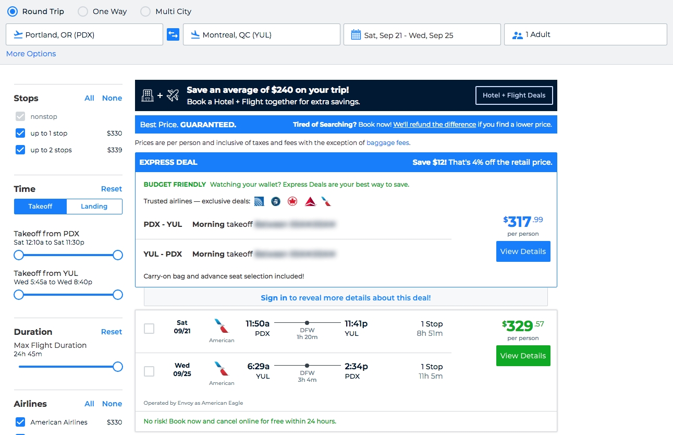Click the arrival plane icon beside Montreal
Screen dimensions: 673x435
(x=195, y=35)
